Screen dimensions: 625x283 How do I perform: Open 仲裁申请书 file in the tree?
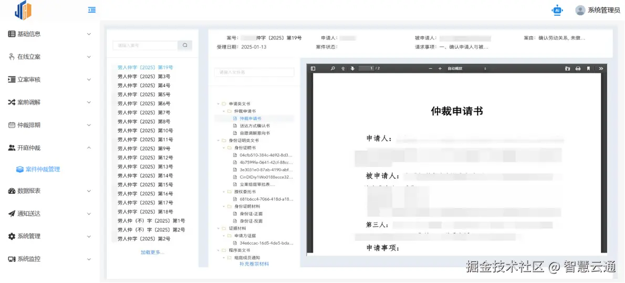coord(251,118)
